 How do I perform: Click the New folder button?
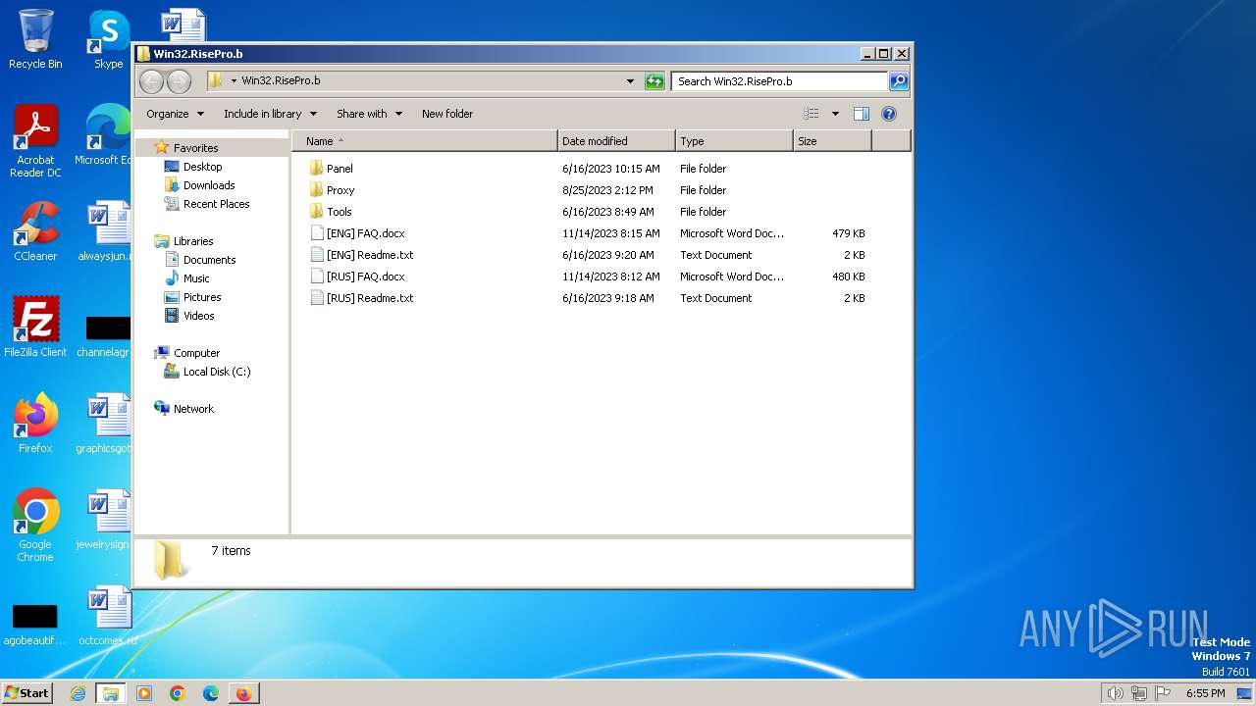click(447, 114)
